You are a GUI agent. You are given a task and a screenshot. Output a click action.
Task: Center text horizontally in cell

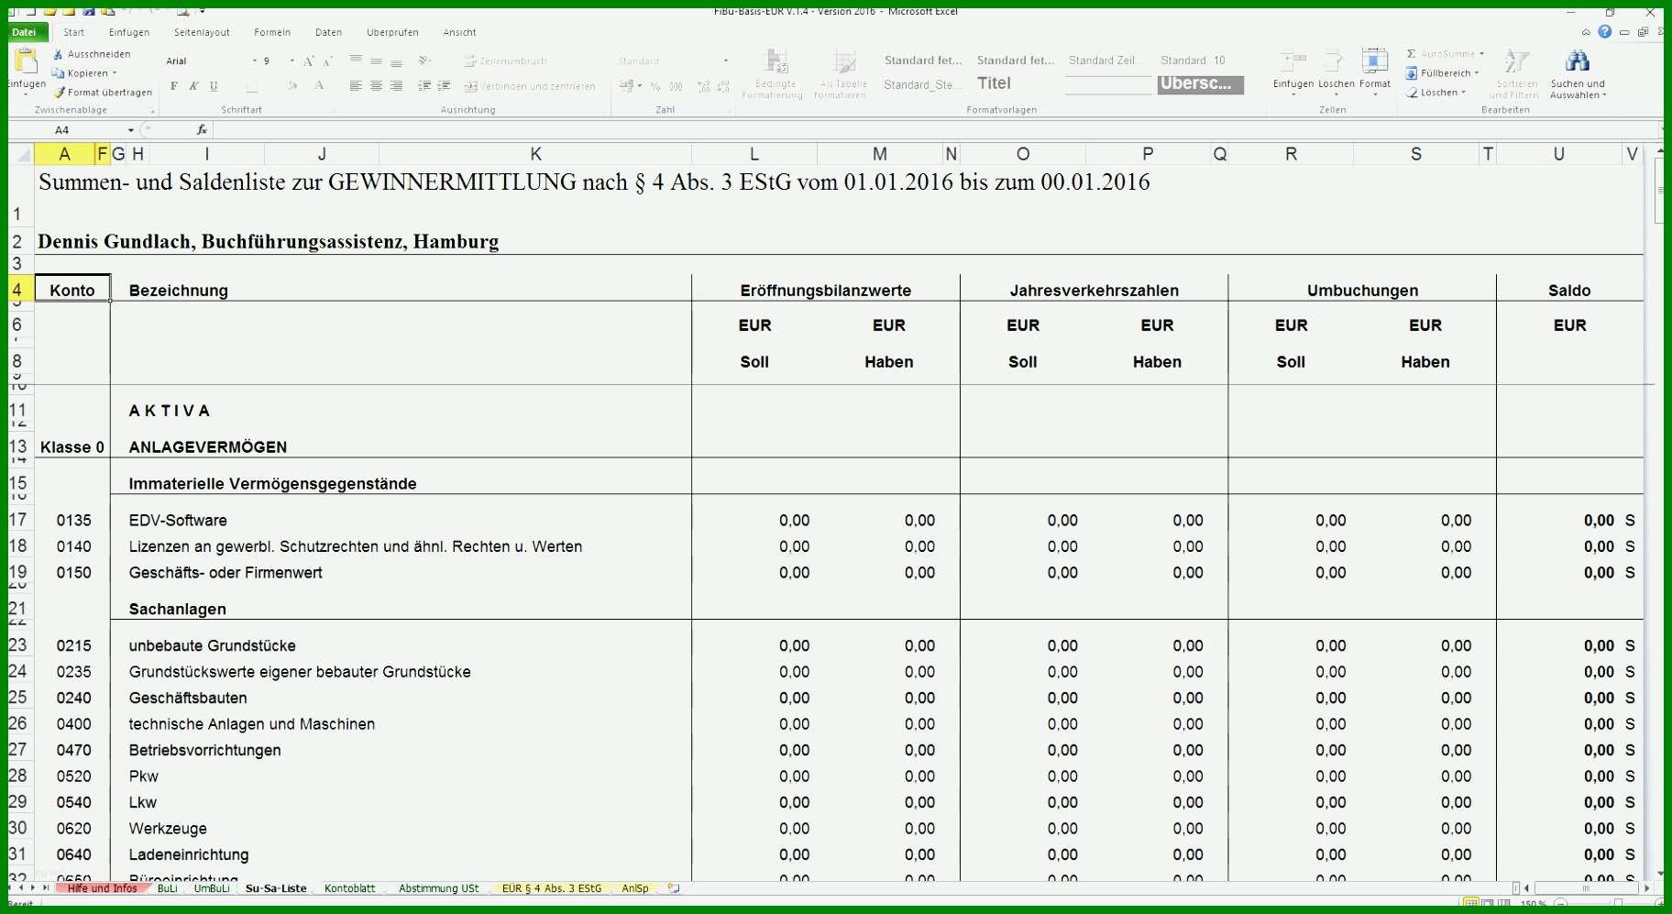376,86
